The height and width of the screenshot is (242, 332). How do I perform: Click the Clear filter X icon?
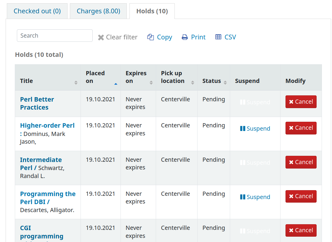[x=101, y=38]
